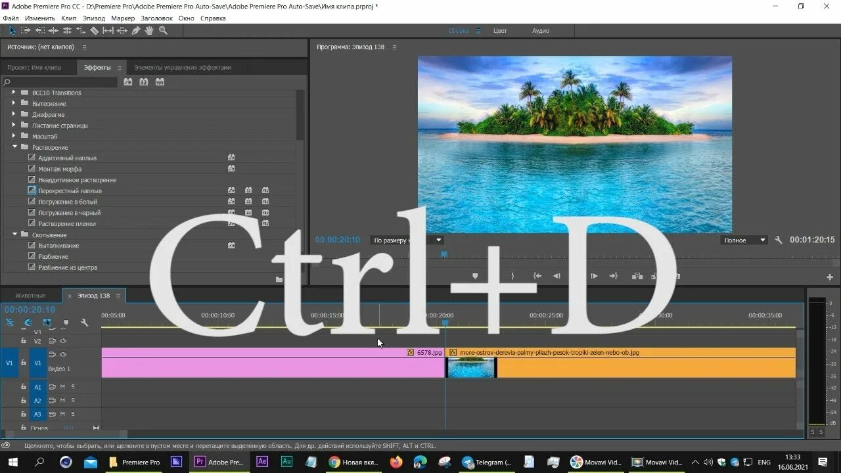Screen dimensions: 841x473
Task: Click Go to In point button
Action: point(537,277)
